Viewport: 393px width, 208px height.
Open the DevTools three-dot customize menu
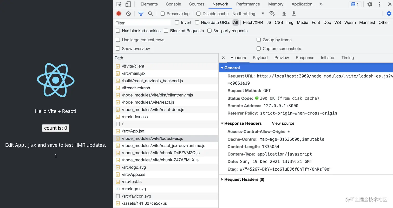[x=379, y=4]
